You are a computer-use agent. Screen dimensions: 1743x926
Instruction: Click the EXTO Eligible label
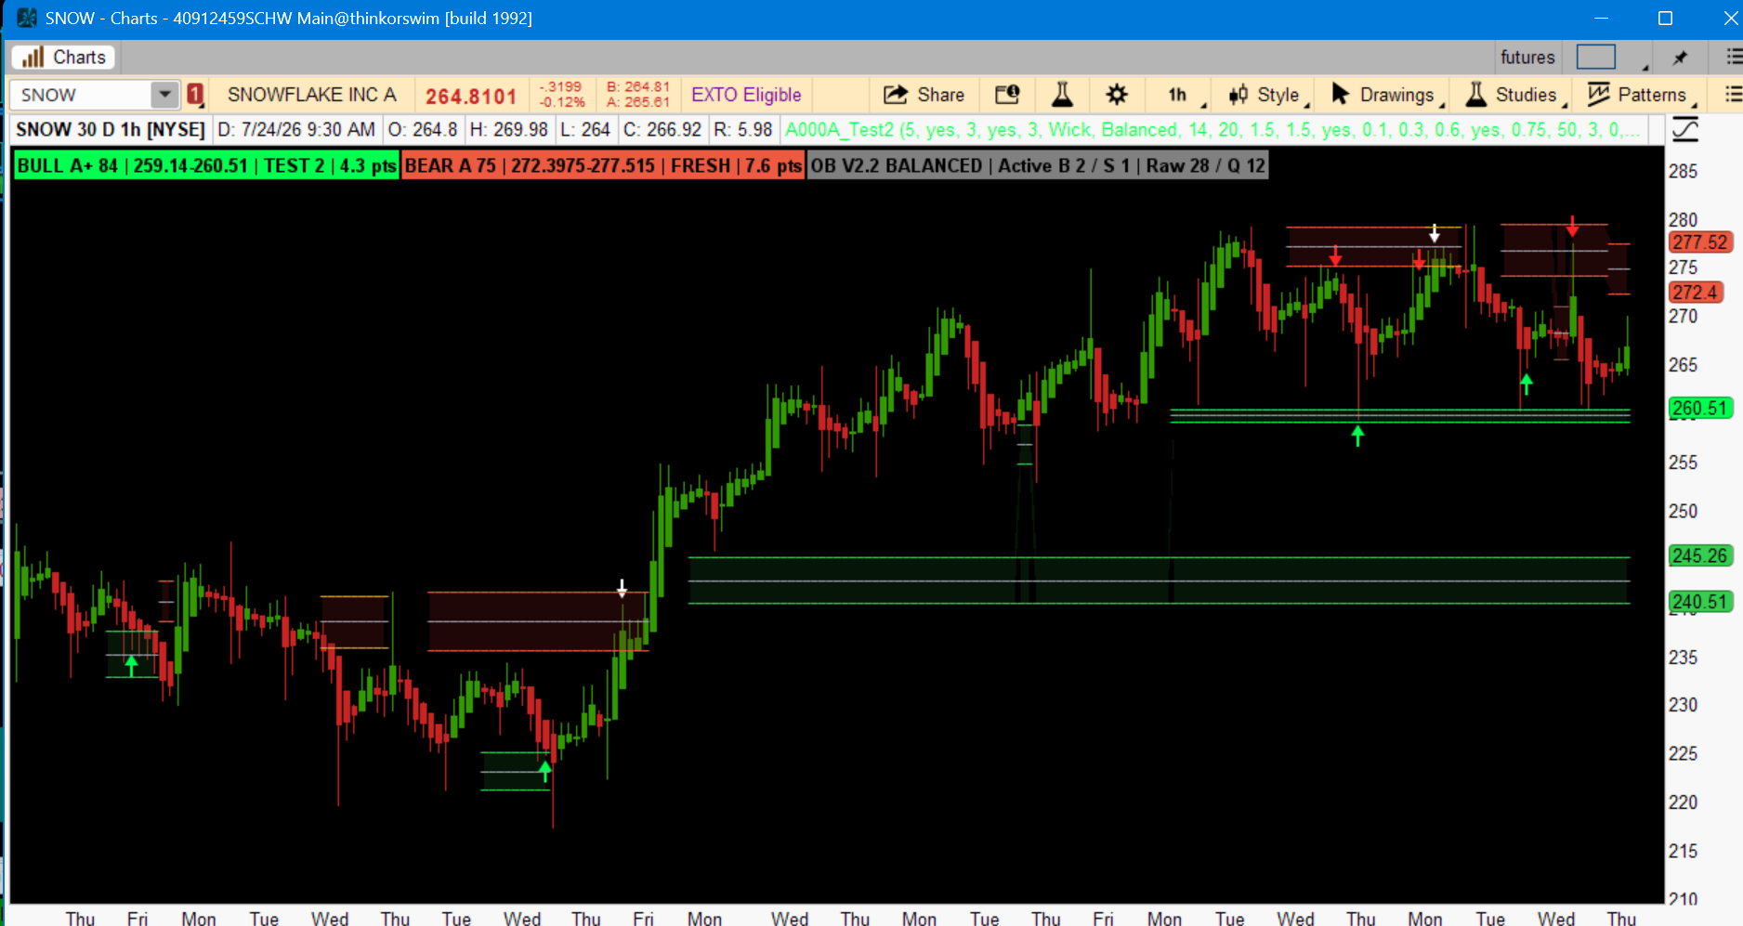pyautogui.click(x=746, y=95)
